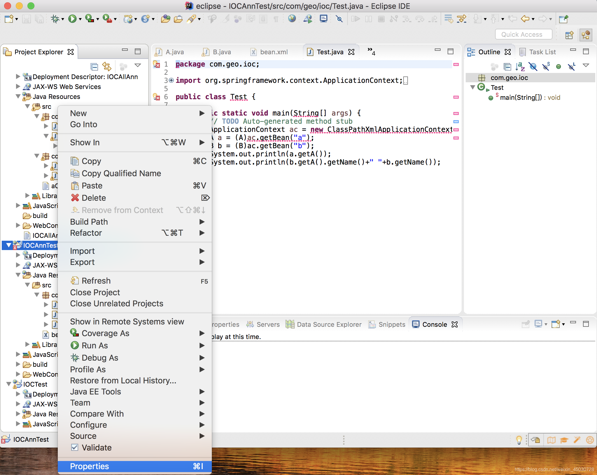Image resolution: width=597 pixels, height=475 pixels.
Task: Expand Deployment Descriptor: IOCAllAnn node
Action: pos(18,76)
